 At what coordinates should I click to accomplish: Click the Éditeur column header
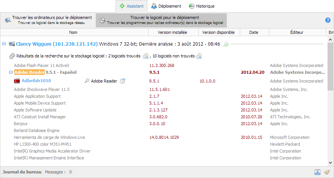(x=296, y=32)
